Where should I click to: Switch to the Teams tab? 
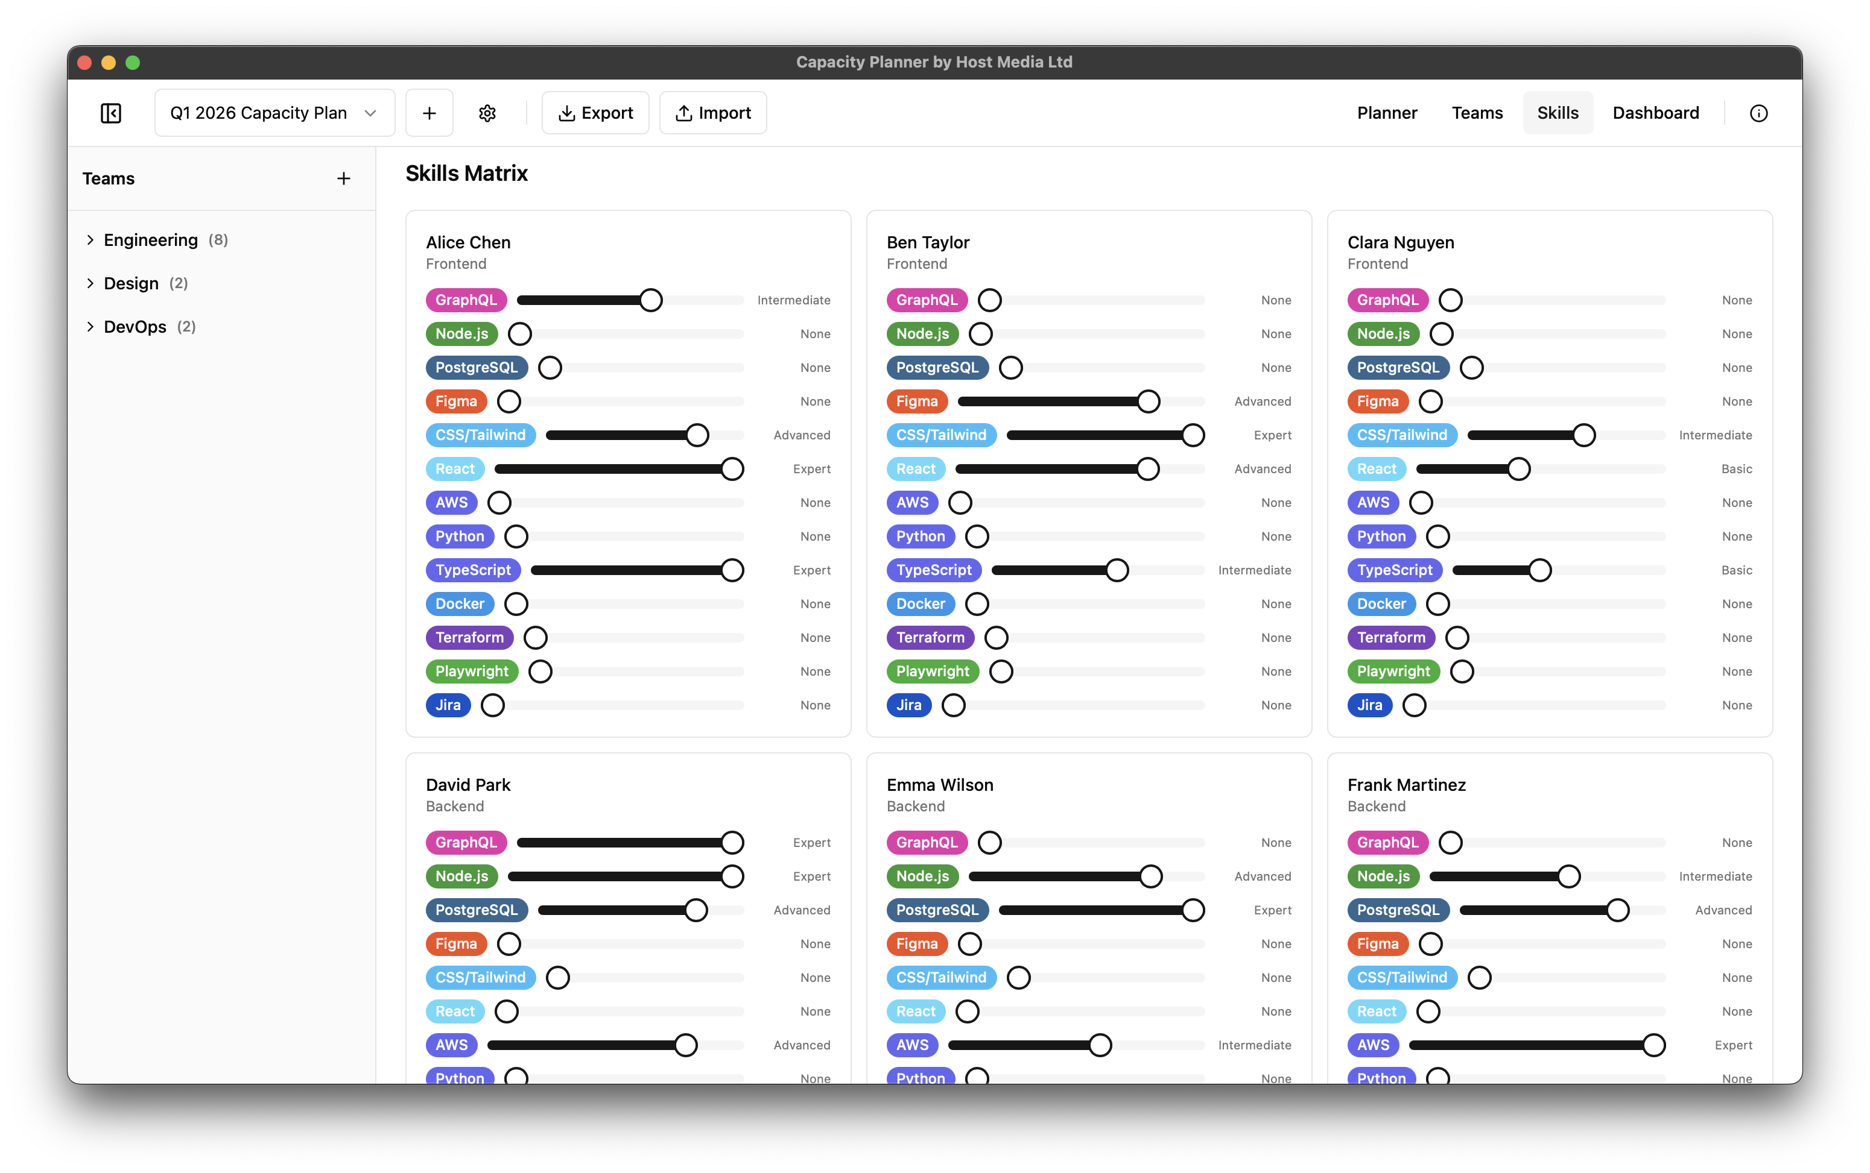pyautogui.click(x=1477, y=113)
